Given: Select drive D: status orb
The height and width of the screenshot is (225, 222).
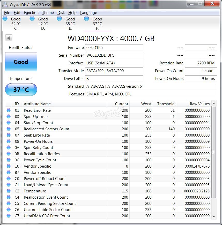Looking at the screenshot, I should [x=32, y=19].
